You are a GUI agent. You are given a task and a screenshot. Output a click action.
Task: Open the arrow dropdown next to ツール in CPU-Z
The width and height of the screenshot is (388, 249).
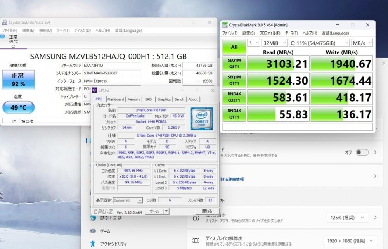tap(166, 211)
